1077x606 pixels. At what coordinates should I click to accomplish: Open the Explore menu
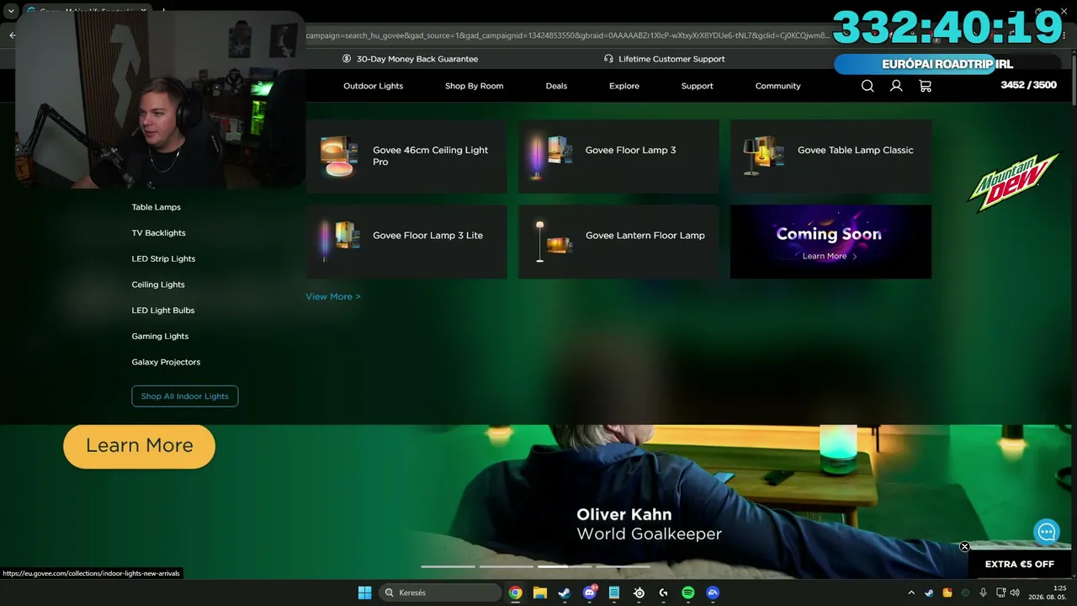click(624, 86)
